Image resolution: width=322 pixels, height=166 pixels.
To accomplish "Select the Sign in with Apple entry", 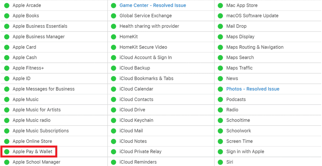I will (x=245, y=152).
